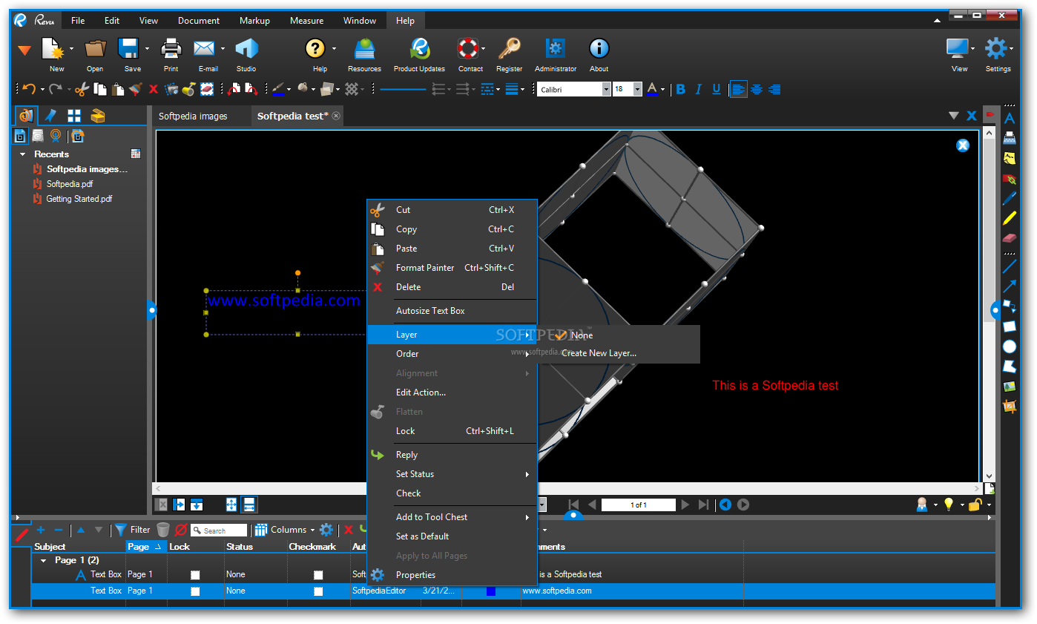The width and height of the screenshot is (1037, 624).
Task: Open the Calibri font dropdown
Action: [606, 89]
